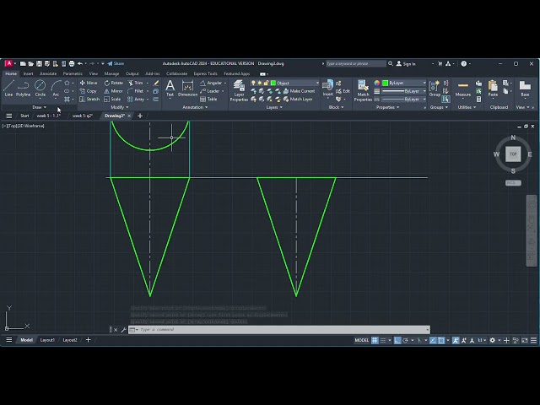Click the Array tool
The height and width of the screenshot is (405, 540).
click(x=136, y=100)
